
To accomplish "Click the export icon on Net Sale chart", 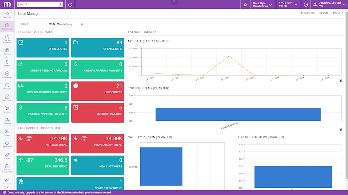I will point(341,80).
